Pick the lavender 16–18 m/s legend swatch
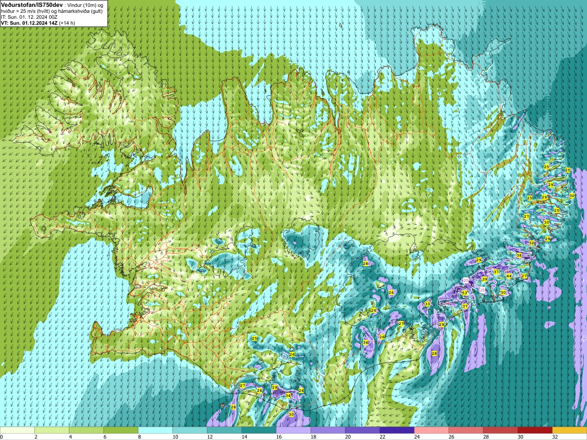The image size is (587, 440). [293, 430]
